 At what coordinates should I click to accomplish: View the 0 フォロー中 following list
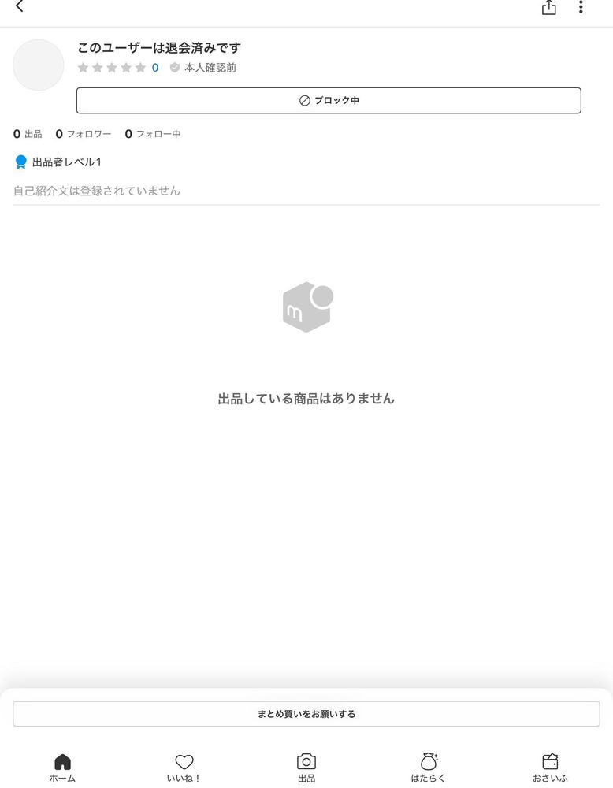[x=153, y=134]
